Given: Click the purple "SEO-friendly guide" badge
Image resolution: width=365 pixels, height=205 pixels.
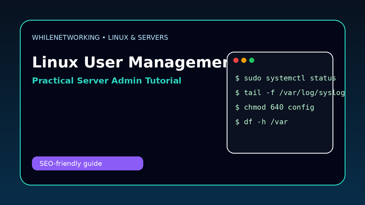Looking at the screenshot, I should [x=88, y=163].
